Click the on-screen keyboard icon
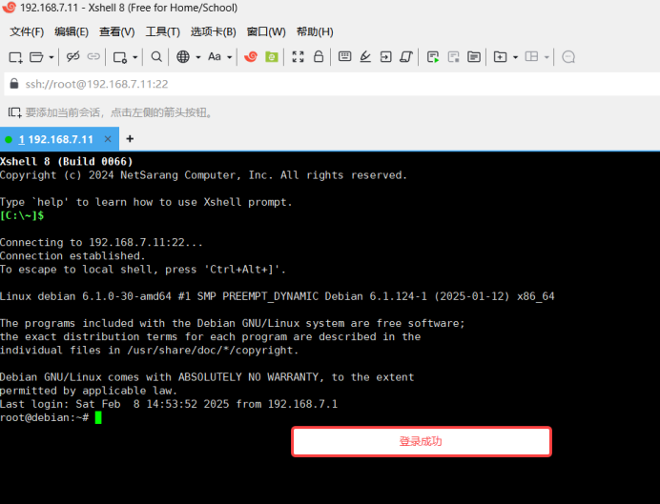This screenshot has height=504, width=660. (x=344, y=57)
